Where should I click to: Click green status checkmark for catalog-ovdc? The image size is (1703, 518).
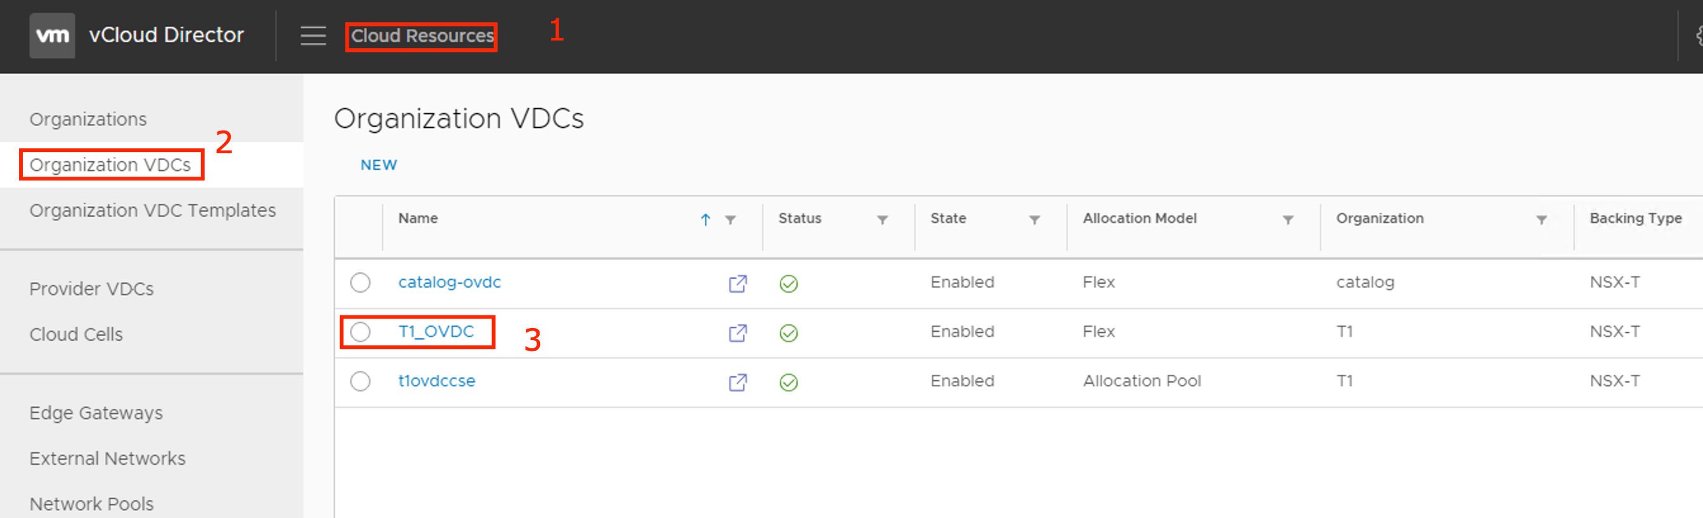tap(788, 284)
